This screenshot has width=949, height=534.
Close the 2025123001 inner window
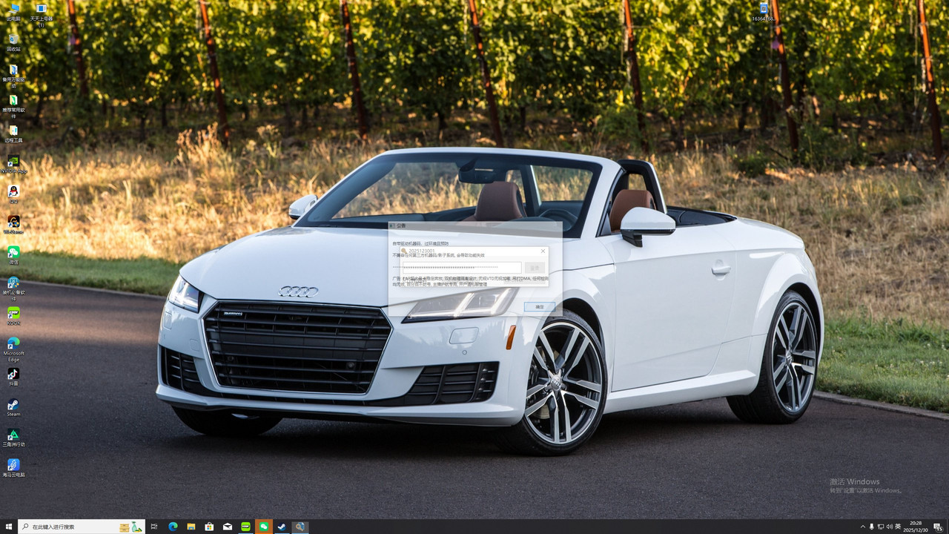tap(543, 251)
